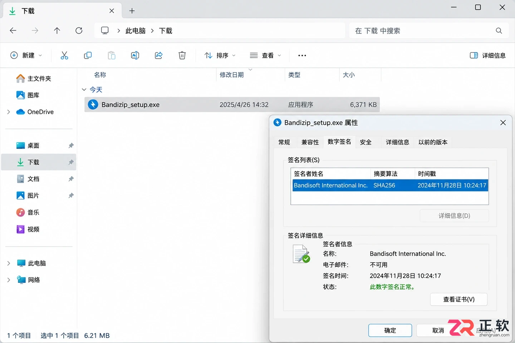This screenshot has height=343, width=515.
Task: Open the three-dots more options menu
Action: coord(302,55)
